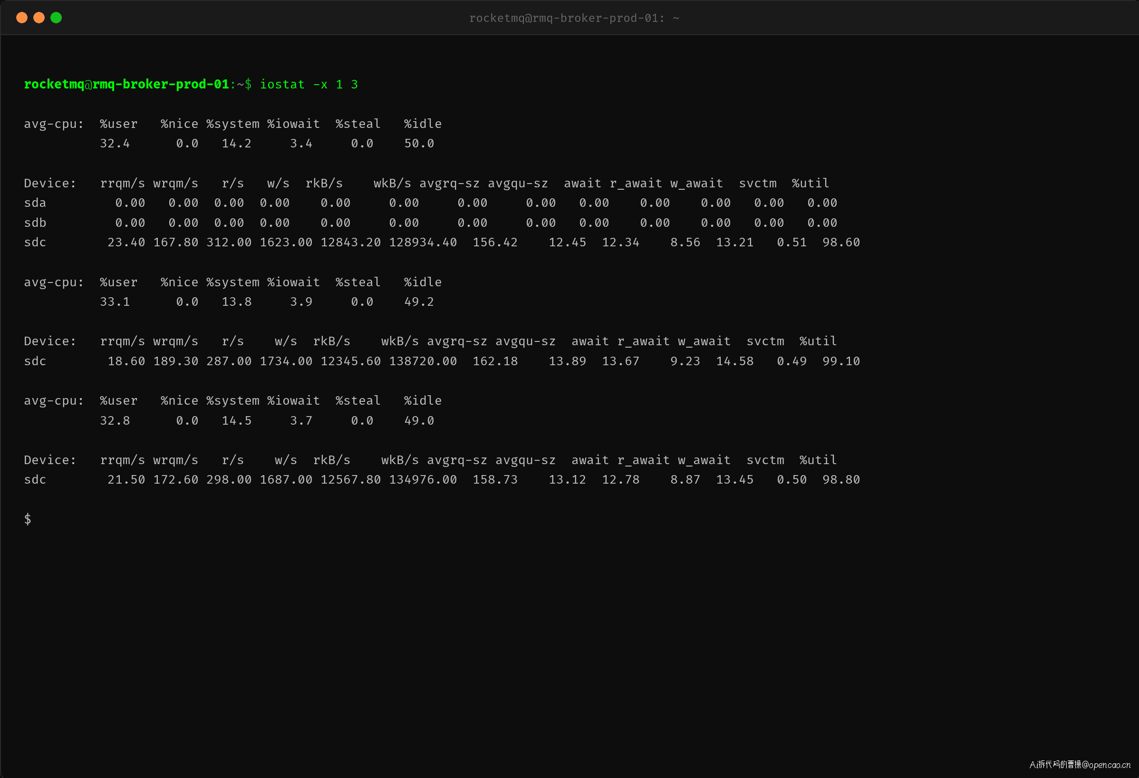Viewport: 1139px width, 778px height.
Task: Click sdc w_await value 14.58
Action: point(734,361)
